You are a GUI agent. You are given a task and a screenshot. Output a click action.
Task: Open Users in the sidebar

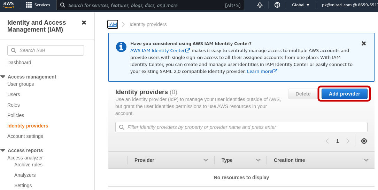point(14,94)
